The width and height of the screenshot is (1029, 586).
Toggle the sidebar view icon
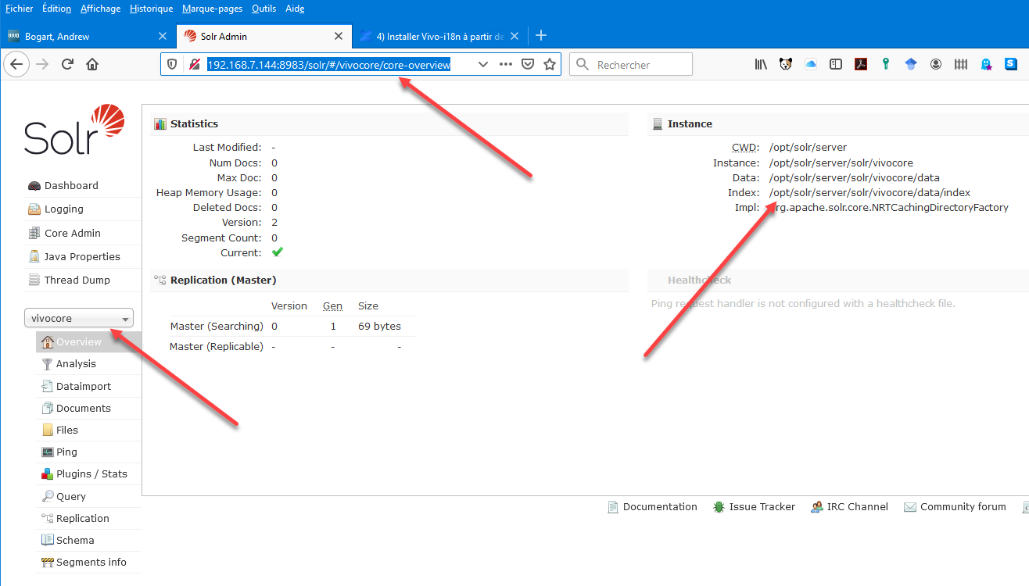836,64
